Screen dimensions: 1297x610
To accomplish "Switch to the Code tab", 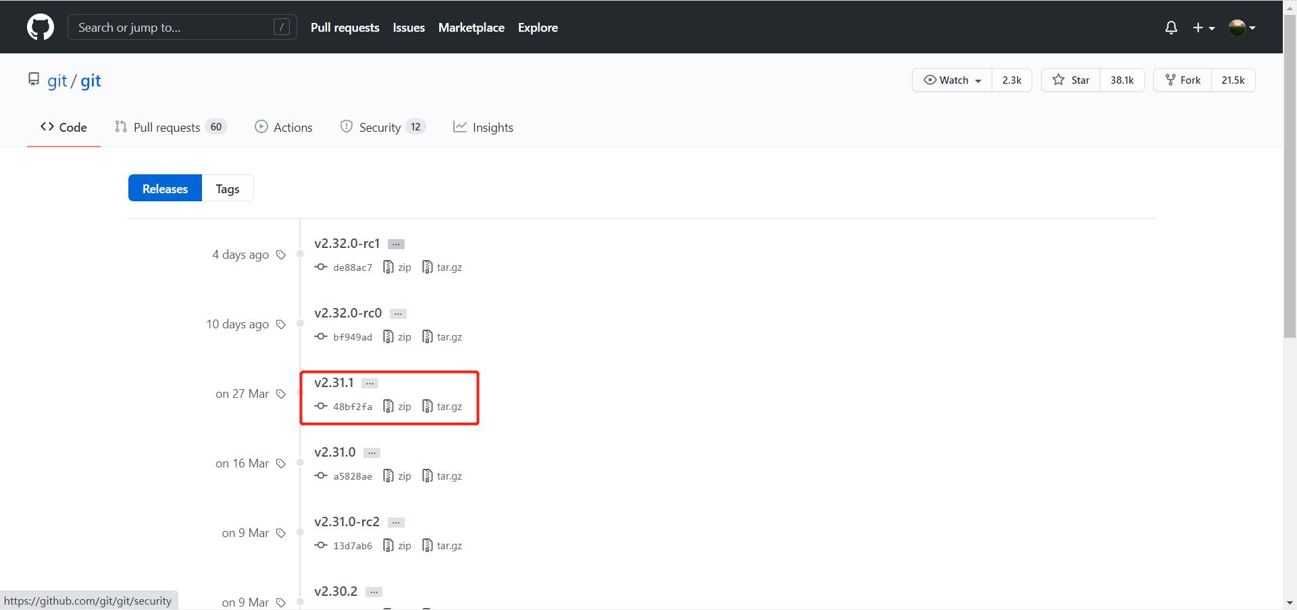I will tap(63, 127).
